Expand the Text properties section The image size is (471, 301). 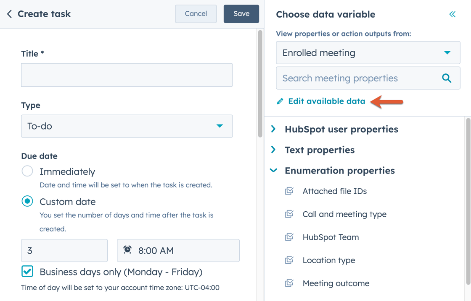coord(273,150)
